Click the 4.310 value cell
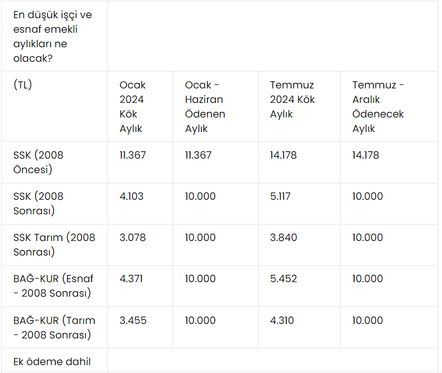Image resolution: width=442 pixels, height=373 pixels. tap(282, 320)
